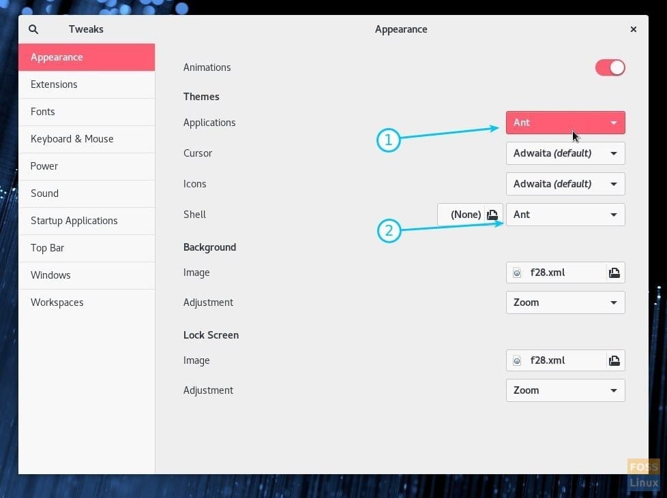This screenshot has width=667, height=498.
Task: Go to the Fonts section
Action: (x=87, y=112)
